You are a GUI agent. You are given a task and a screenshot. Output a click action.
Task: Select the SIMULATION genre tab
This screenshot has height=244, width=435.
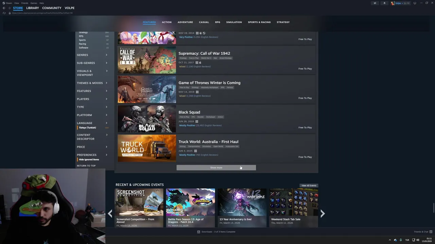pos(234,22)
